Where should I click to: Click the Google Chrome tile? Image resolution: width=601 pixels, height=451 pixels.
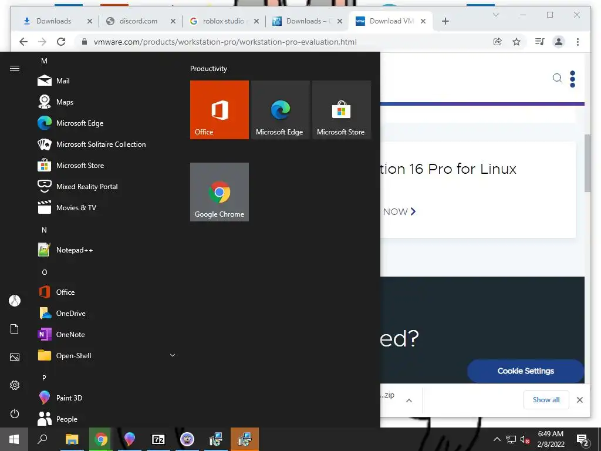point(220,192)
